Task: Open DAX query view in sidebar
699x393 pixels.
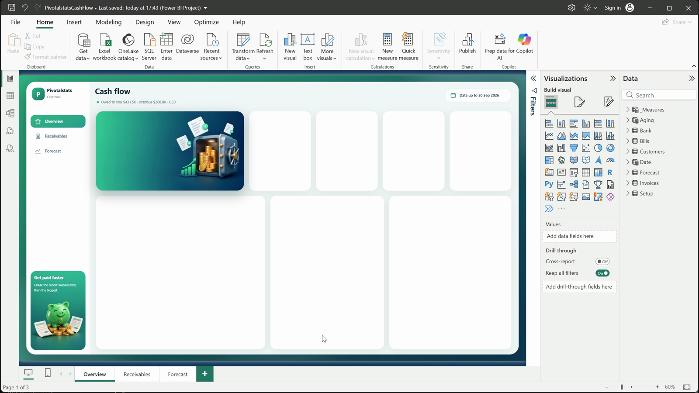Action: (10, 131)
